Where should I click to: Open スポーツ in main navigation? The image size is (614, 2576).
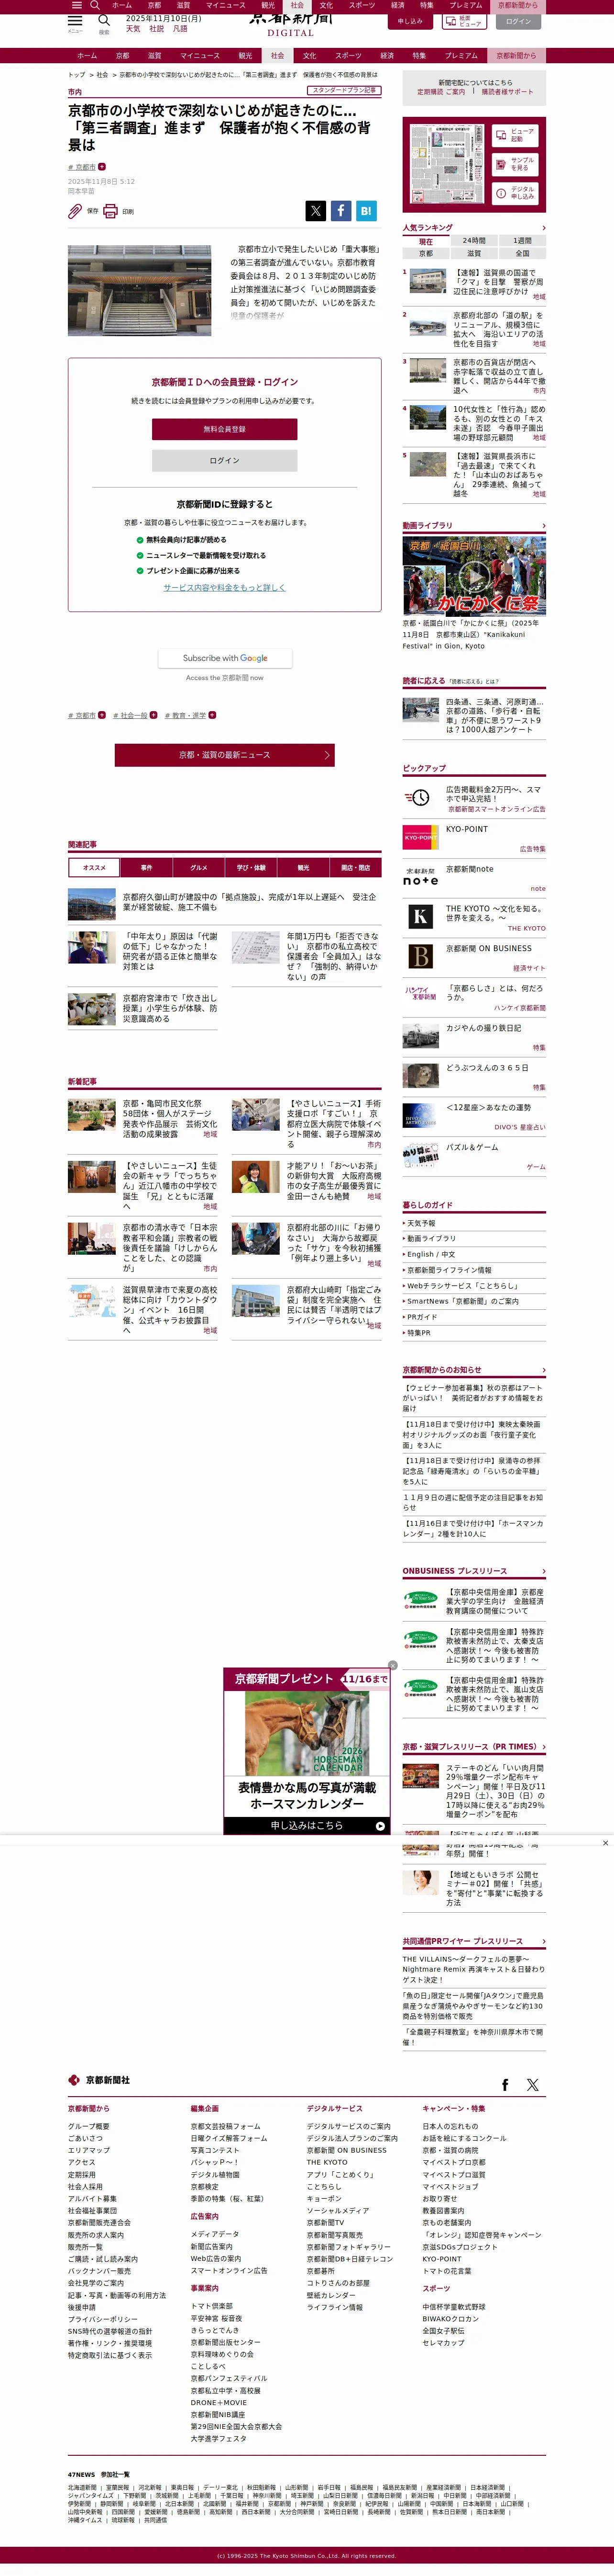pos(349,56)
